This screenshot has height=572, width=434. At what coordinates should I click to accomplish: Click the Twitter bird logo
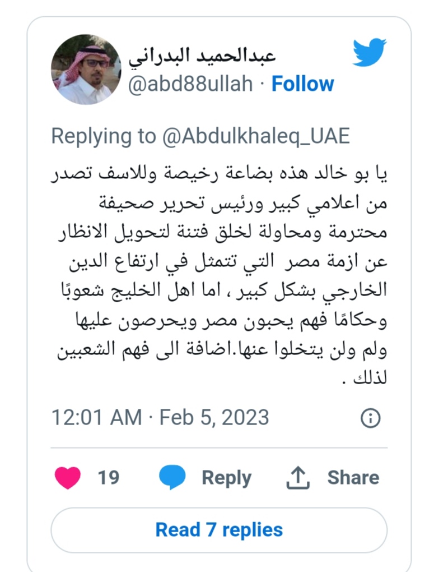[370, 52]
